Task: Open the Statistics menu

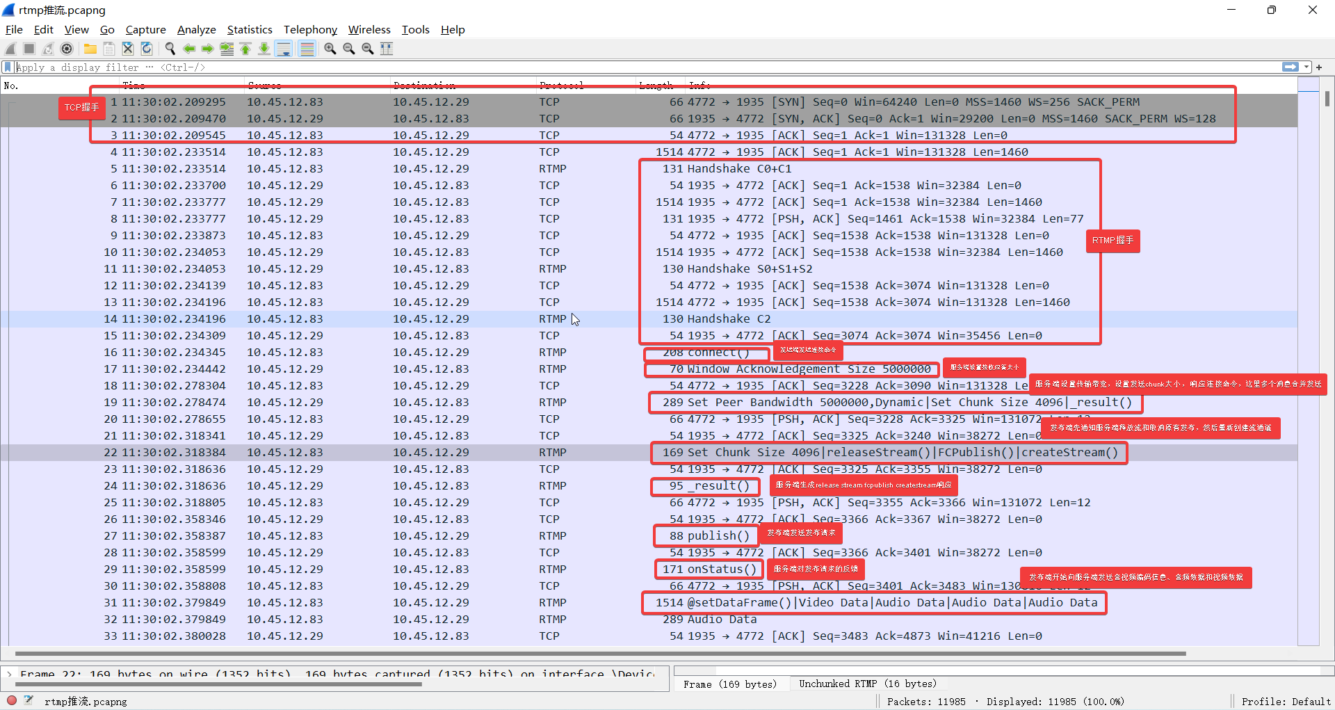Action: [x=250, y=30]
